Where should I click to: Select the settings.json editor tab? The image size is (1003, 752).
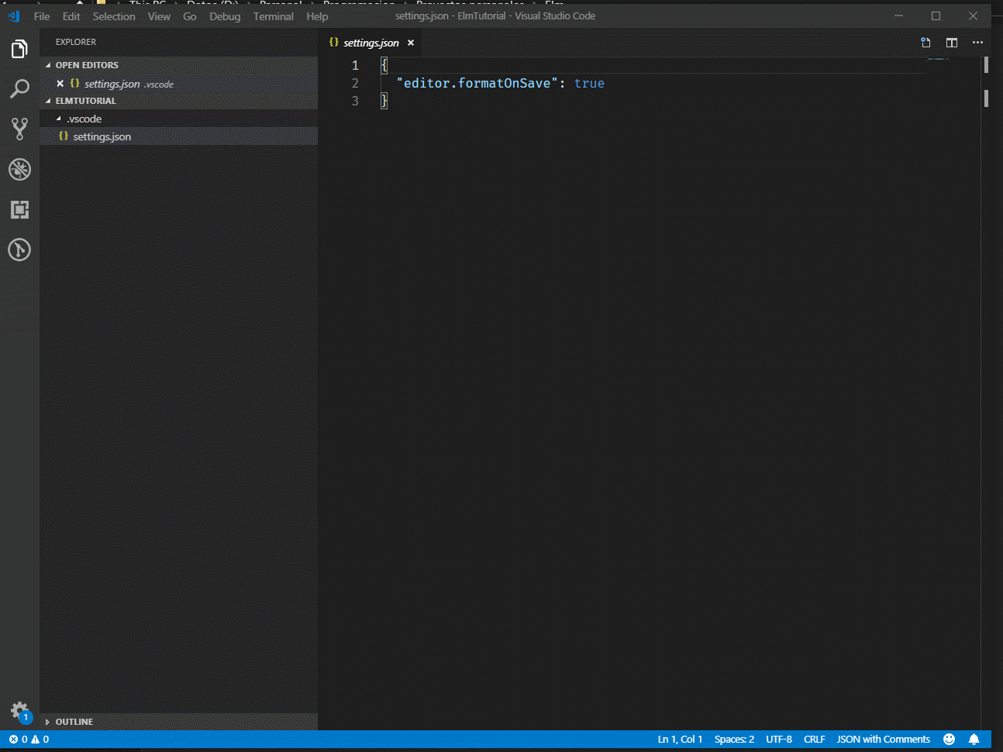click(x=371, y=43)
